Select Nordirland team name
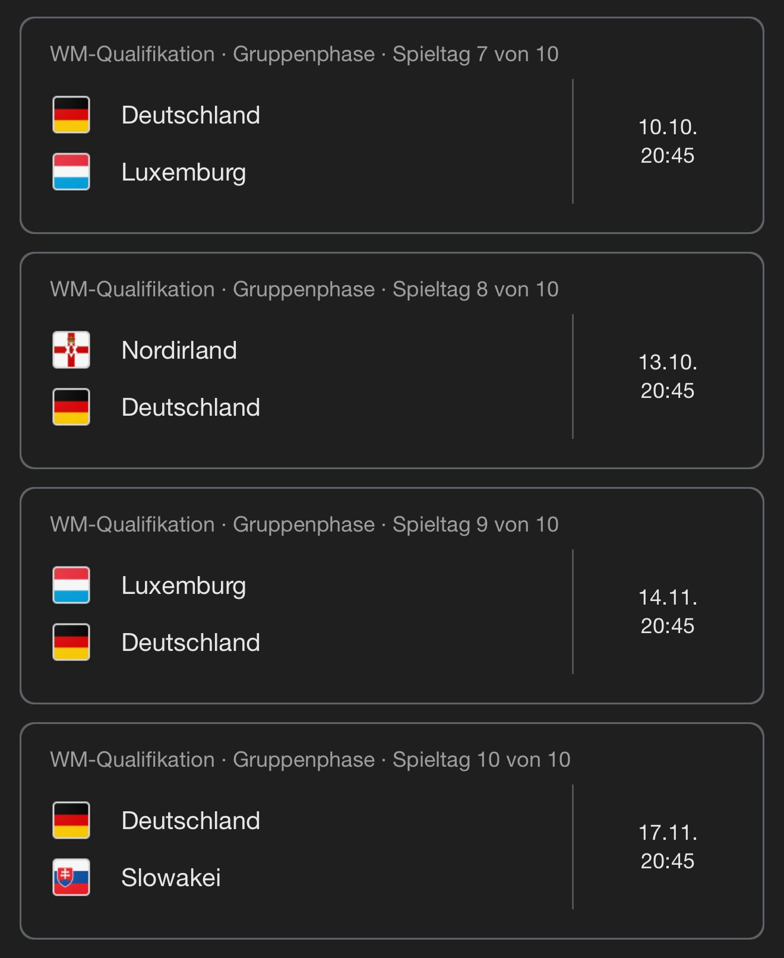The width and height of the screenshot is (784, 958). [x=179, y=350]
